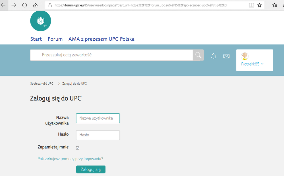Viewport: 284px width, 176px height.
Task: Open the messages envelope icon
Action: 226,56
